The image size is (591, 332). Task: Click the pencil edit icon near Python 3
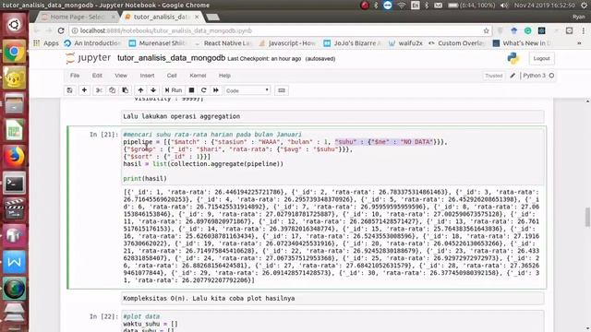pos(513,76)
